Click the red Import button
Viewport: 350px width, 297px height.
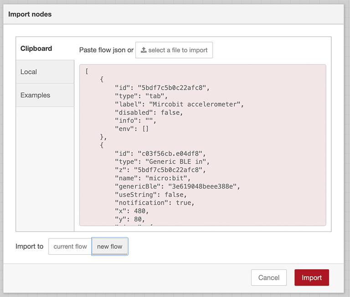(x=312, y=277)
